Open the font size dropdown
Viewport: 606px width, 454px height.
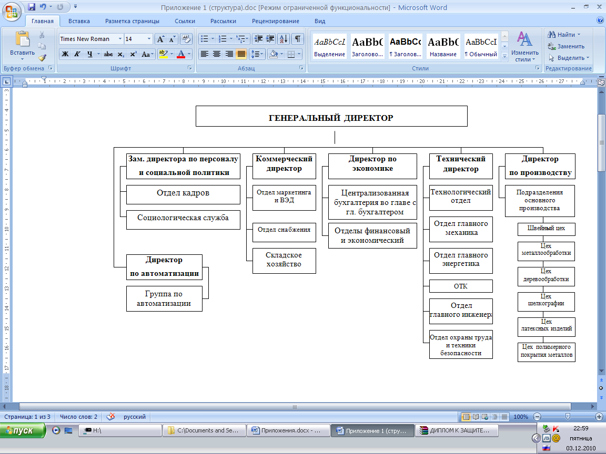(x=149, y=39)
